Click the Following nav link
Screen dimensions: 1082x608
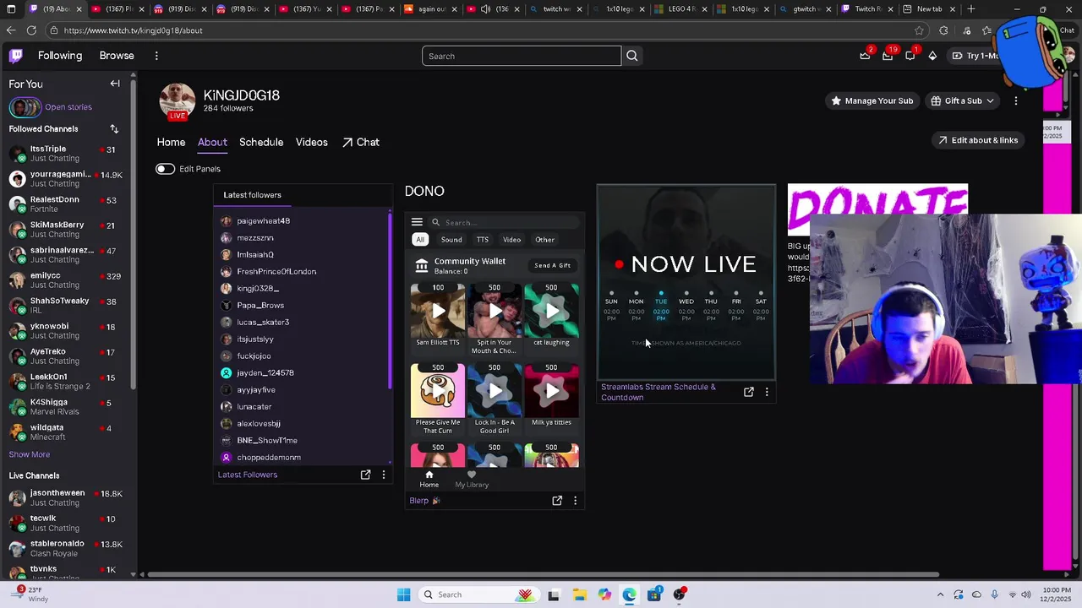coord(60,56)
